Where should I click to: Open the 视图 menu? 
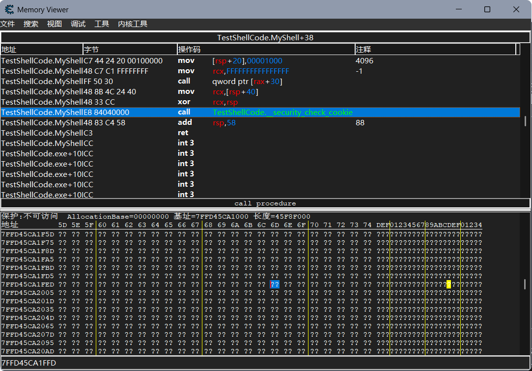click(x=55, y=24)
